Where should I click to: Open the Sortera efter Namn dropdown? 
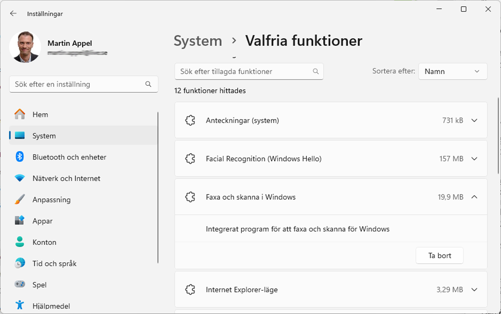pyautogui.click(x=452, y=72)
